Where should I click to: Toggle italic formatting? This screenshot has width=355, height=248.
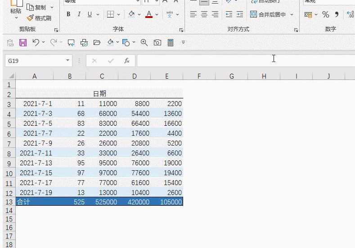tap(79, 14)
